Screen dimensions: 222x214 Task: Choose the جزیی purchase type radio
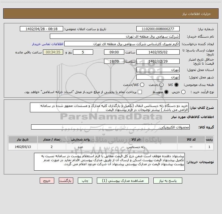[183, 92]
